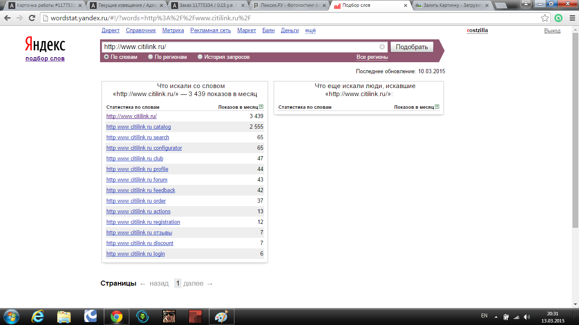Open the 'Все регионы' region selector
The height and width of the screenshot is (325, 579).
372,57
